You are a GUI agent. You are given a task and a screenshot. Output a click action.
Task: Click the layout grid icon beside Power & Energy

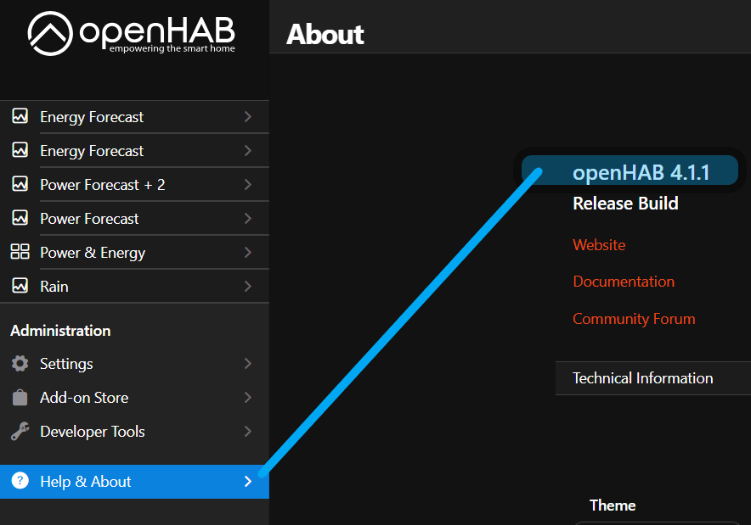(x=20, y=252)
